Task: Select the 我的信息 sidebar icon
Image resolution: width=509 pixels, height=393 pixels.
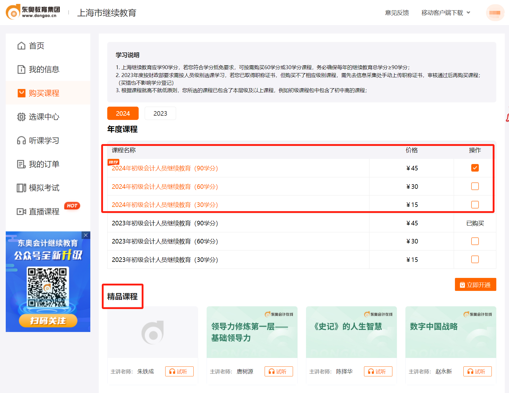Action: click(21, 69)
